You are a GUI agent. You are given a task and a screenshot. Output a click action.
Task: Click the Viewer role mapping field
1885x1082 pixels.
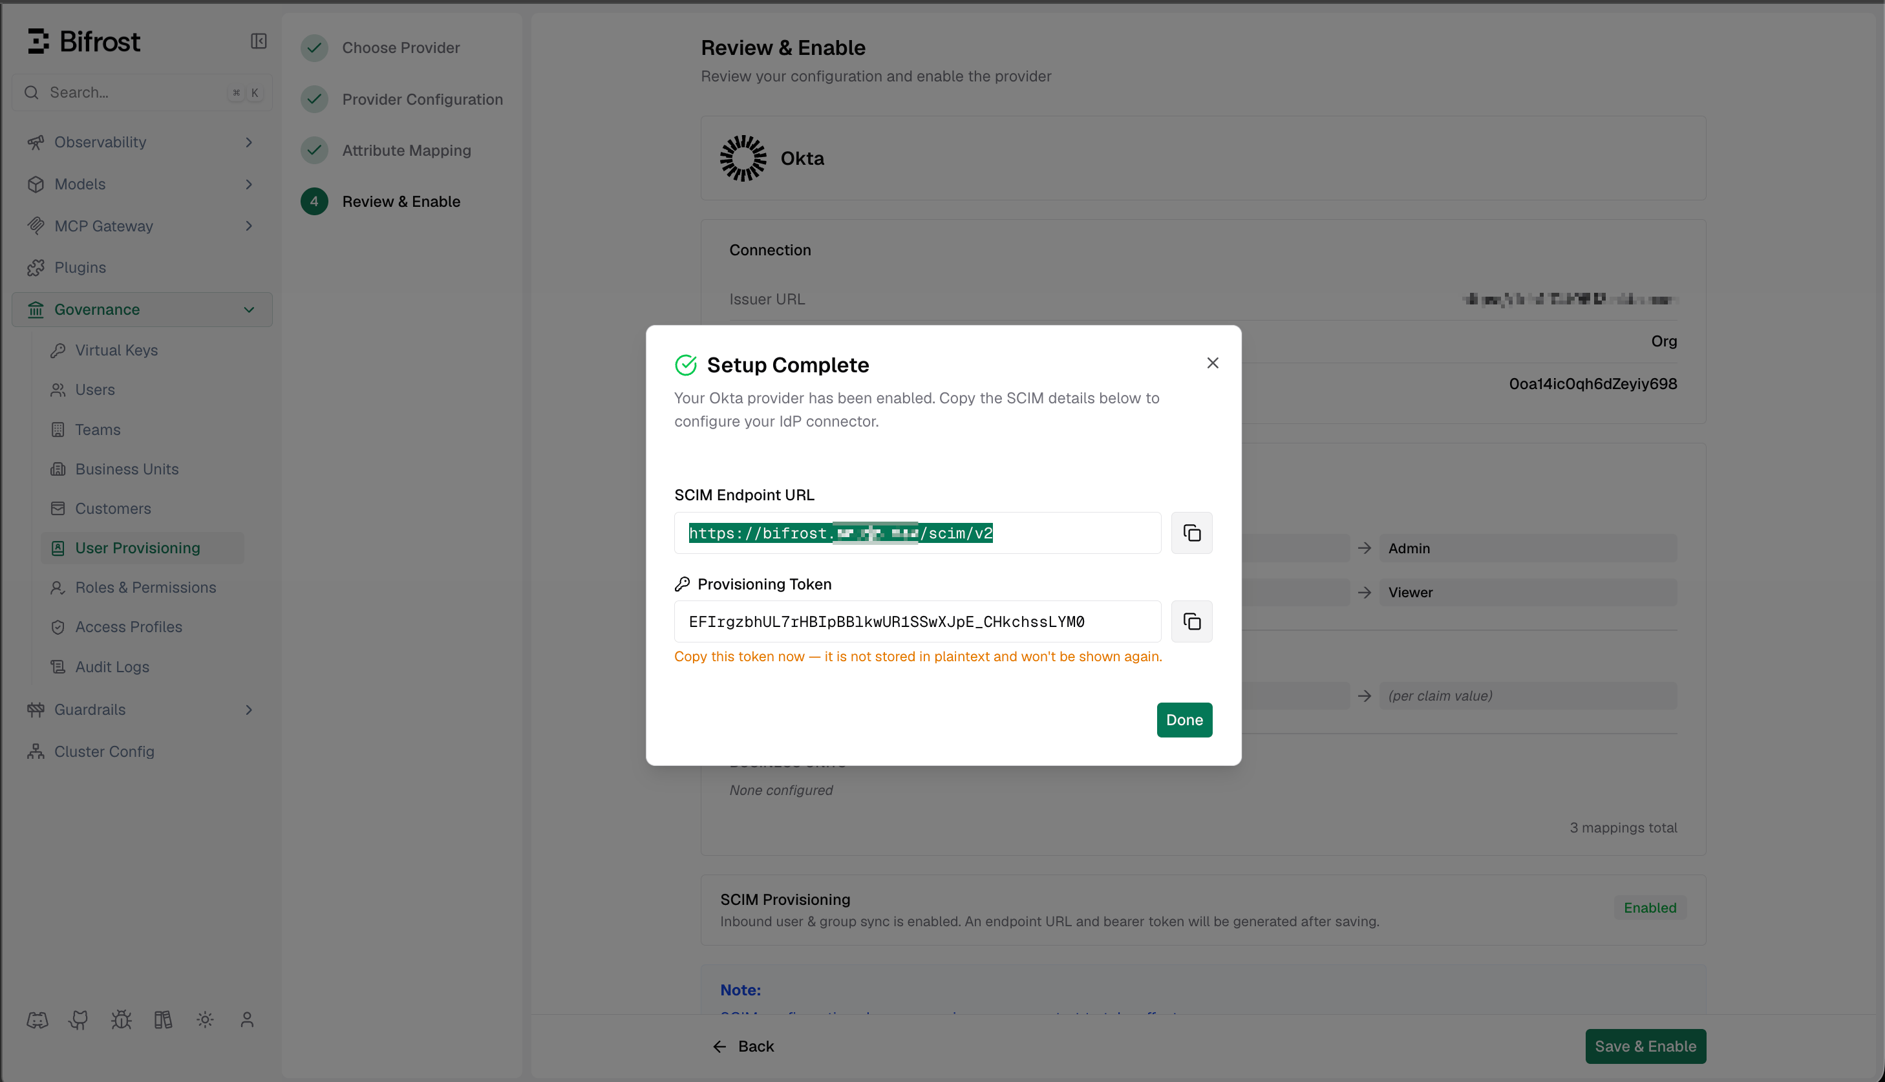[x=1528, y=592]
